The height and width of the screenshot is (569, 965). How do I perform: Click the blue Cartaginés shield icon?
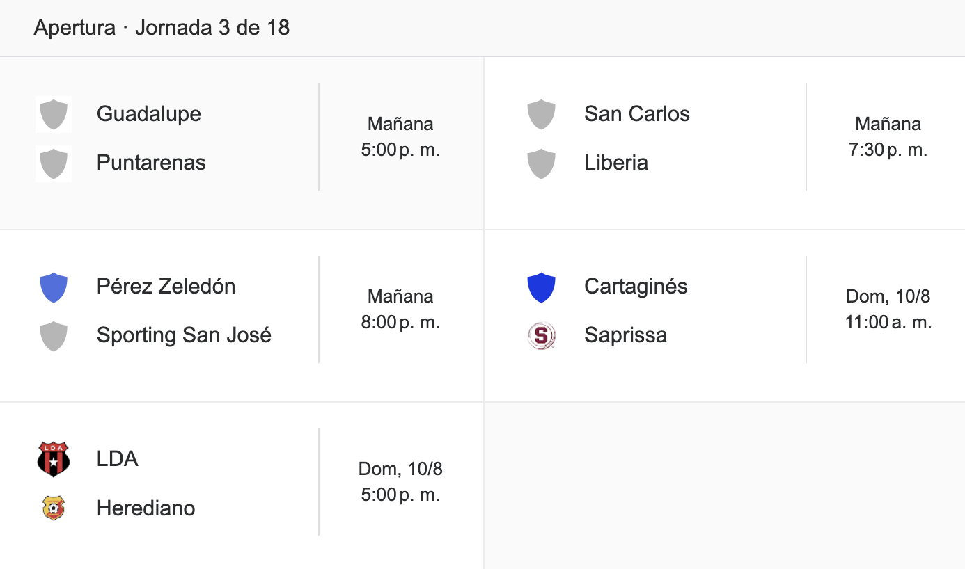(541, 287)
